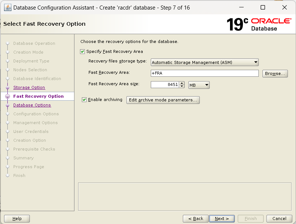This screenshot has width=296, height=224.
Task: Proceed with the Next button
Action: [222, 218]
